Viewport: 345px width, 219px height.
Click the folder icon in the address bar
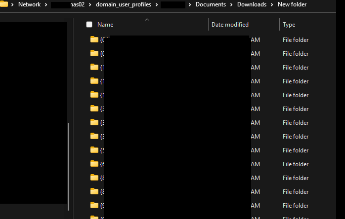(3, 4)
